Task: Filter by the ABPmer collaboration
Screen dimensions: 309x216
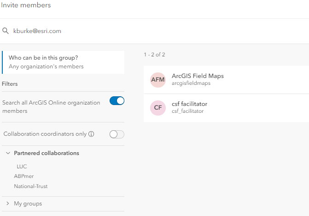Action: (24, 176)
